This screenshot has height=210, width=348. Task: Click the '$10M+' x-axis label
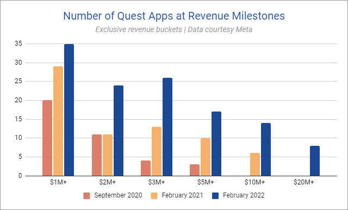[x=255, y=182]
